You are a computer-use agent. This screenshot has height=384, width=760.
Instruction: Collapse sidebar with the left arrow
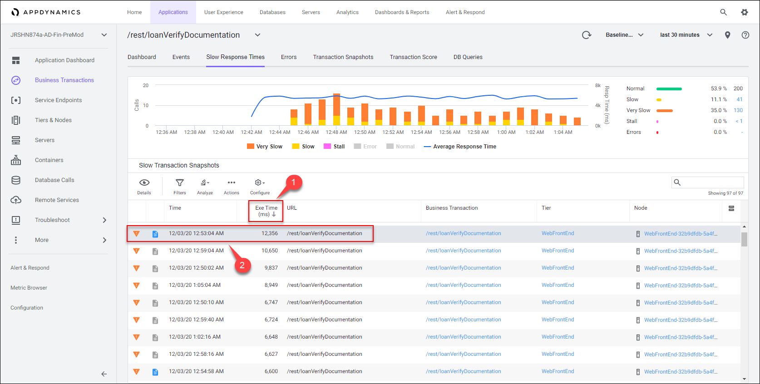pyautogui.click(x=104, y=374)
